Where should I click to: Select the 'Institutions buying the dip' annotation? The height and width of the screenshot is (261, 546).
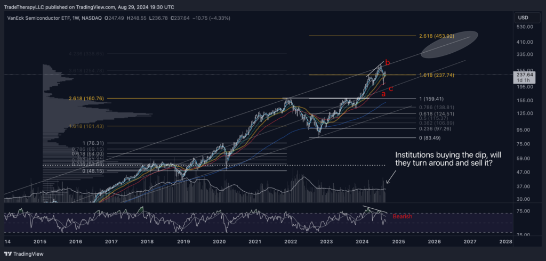[451, 159]
